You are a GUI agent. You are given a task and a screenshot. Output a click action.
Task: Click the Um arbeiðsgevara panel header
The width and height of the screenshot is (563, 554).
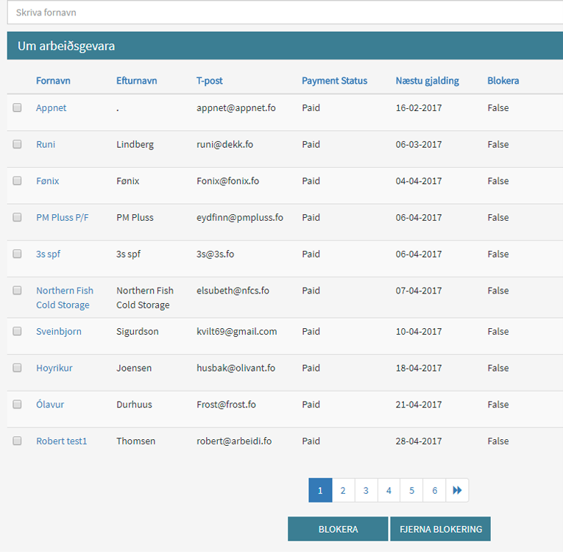click(x=285, y=46)
